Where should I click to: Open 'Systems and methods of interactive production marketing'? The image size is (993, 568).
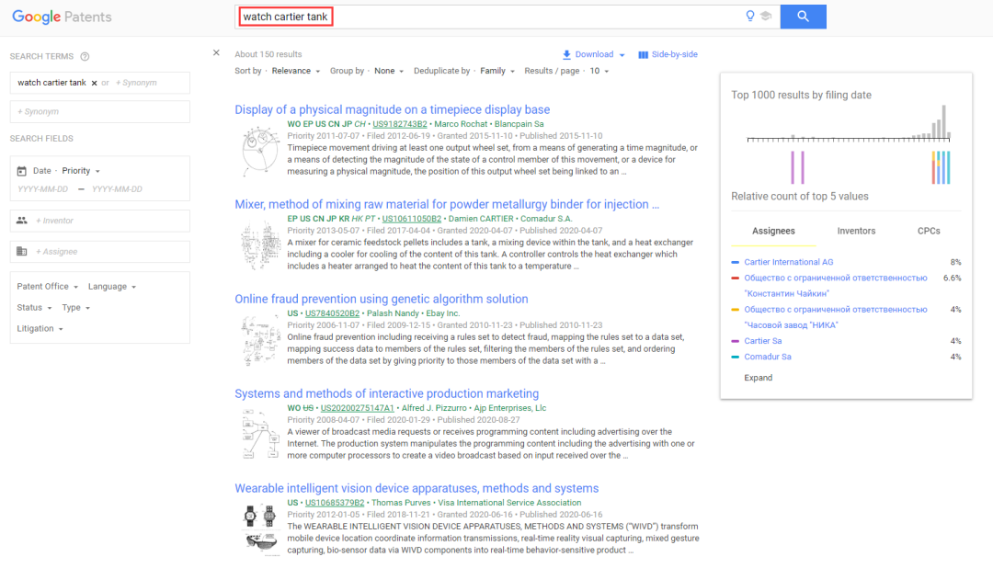(386, 393)
